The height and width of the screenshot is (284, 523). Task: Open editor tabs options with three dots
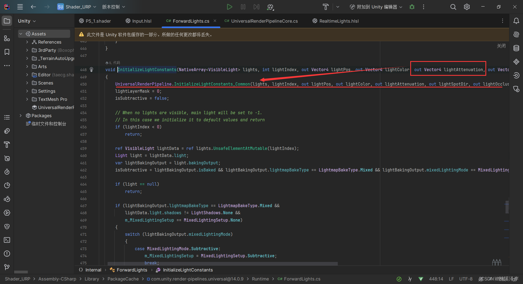(x=503, y=21)
